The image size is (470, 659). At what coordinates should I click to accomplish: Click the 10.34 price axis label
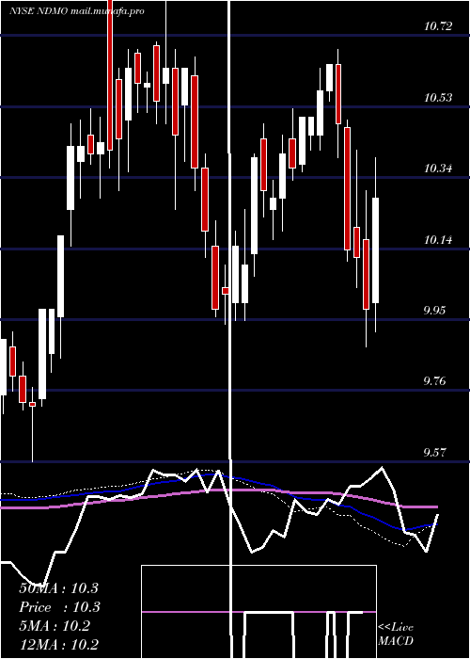pyautogui.click(x=438, y=169)
